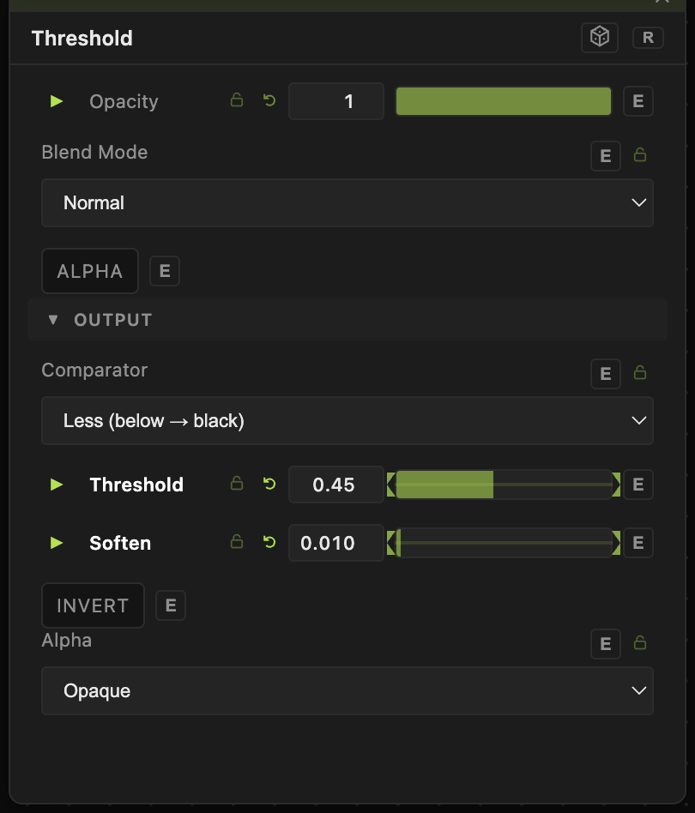Viewport: 695px width, 813px height.
Task: Click the E button next to INVERT
Action: coord(171,605)
